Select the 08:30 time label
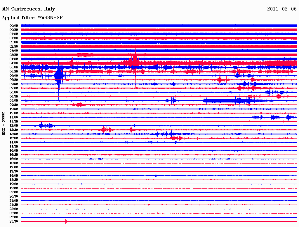 [14, 96]
